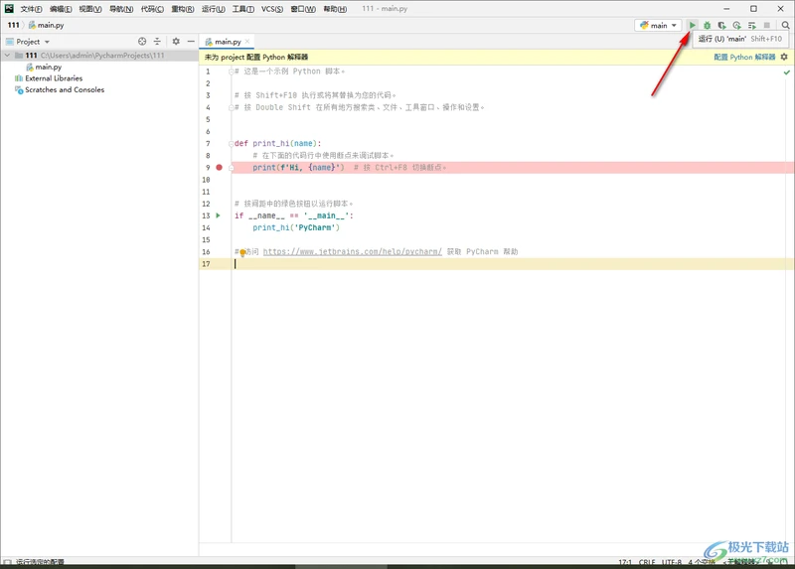This screenshot has height=569, width=795.
Task: Open the jetbrains.com help link in editor
Action: (353, 251)
